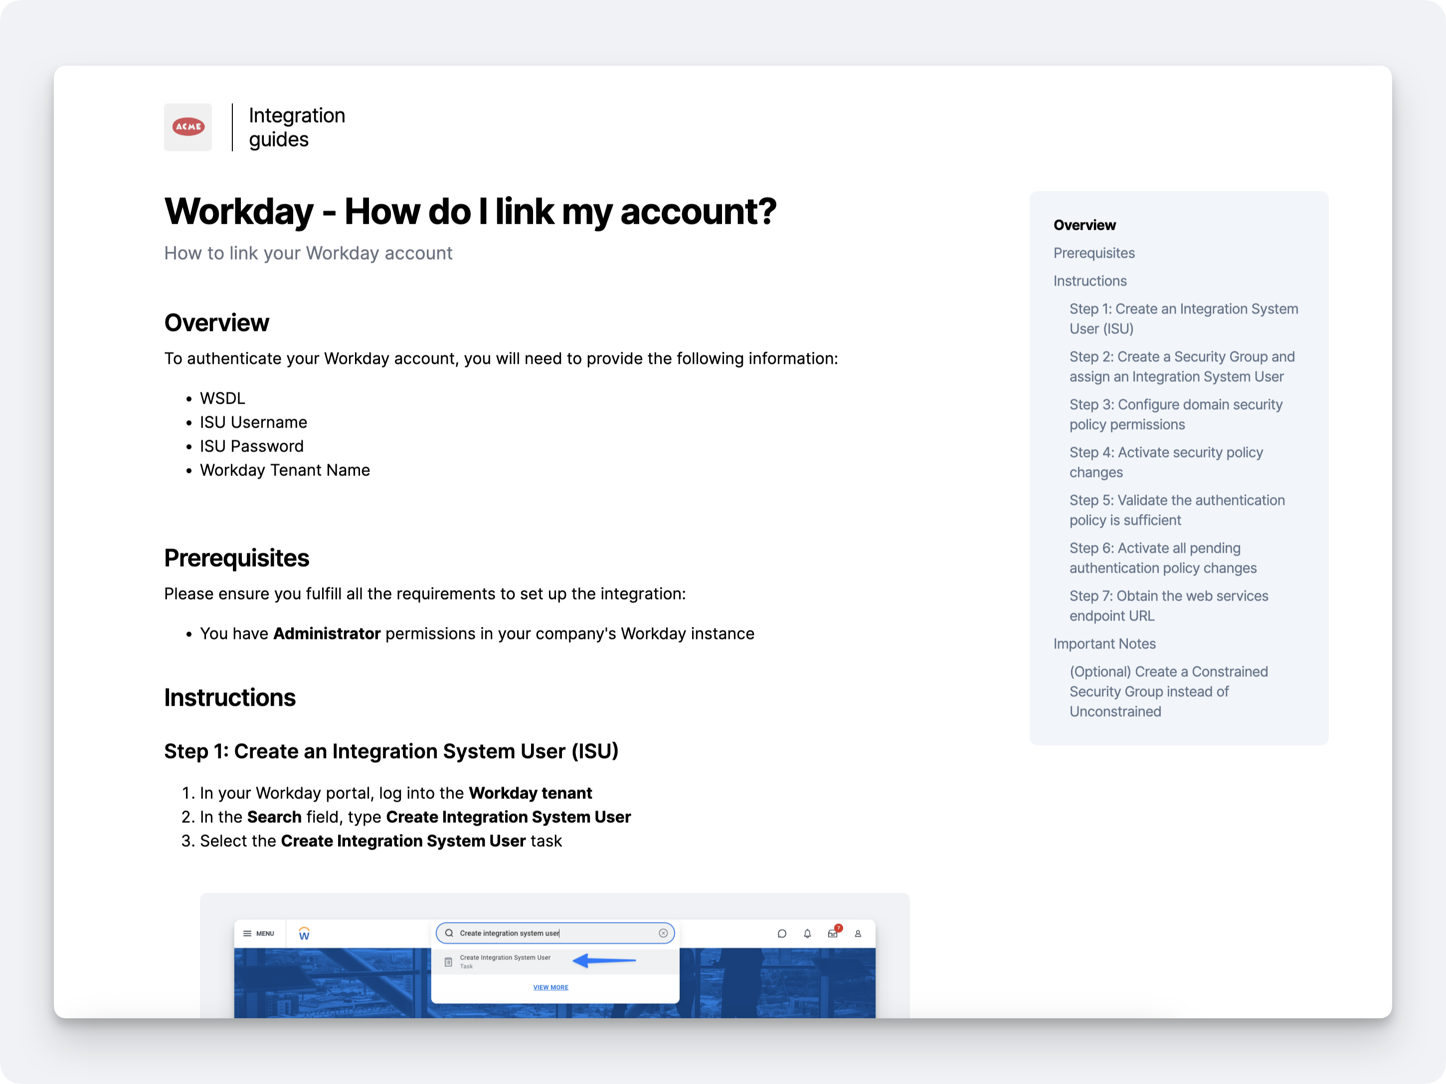The width and height of the screenshot is (1446, 1084).
Task: Clear search with the X icon
Action: click(x=663, y=933)
